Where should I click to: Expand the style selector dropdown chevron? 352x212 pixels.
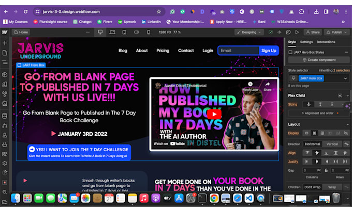[345, 78]
